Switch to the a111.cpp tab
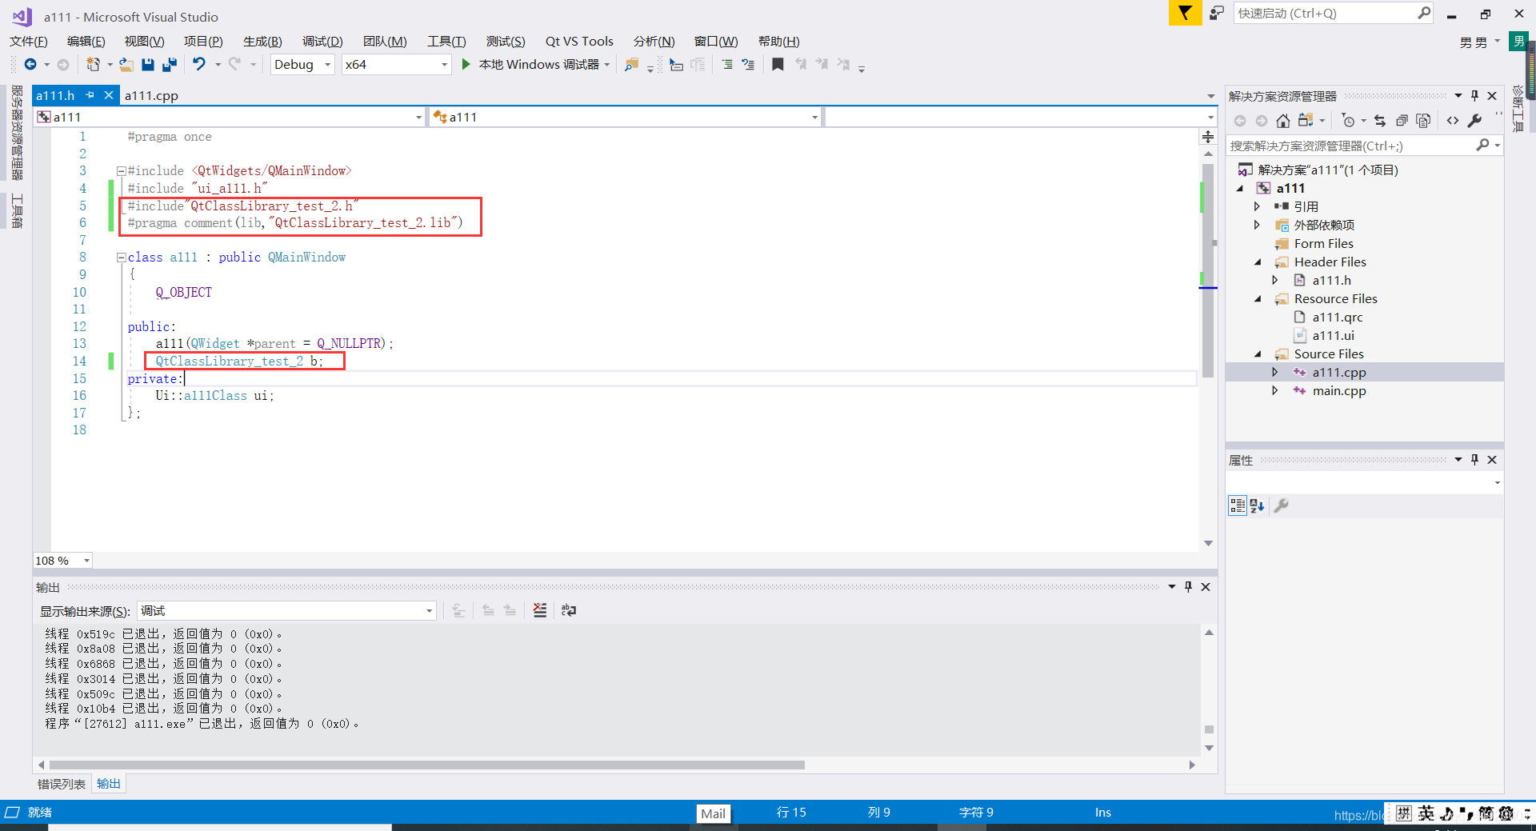 click(x=151, y=95)
